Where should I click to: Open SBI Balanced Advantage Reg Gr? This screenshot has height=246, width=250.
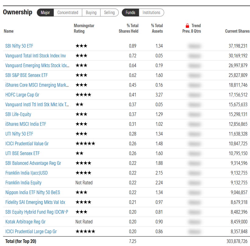pos(33,163)
